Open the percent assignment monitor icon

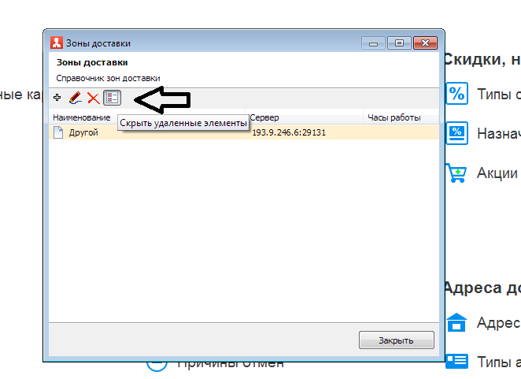[x=457, y=133]
